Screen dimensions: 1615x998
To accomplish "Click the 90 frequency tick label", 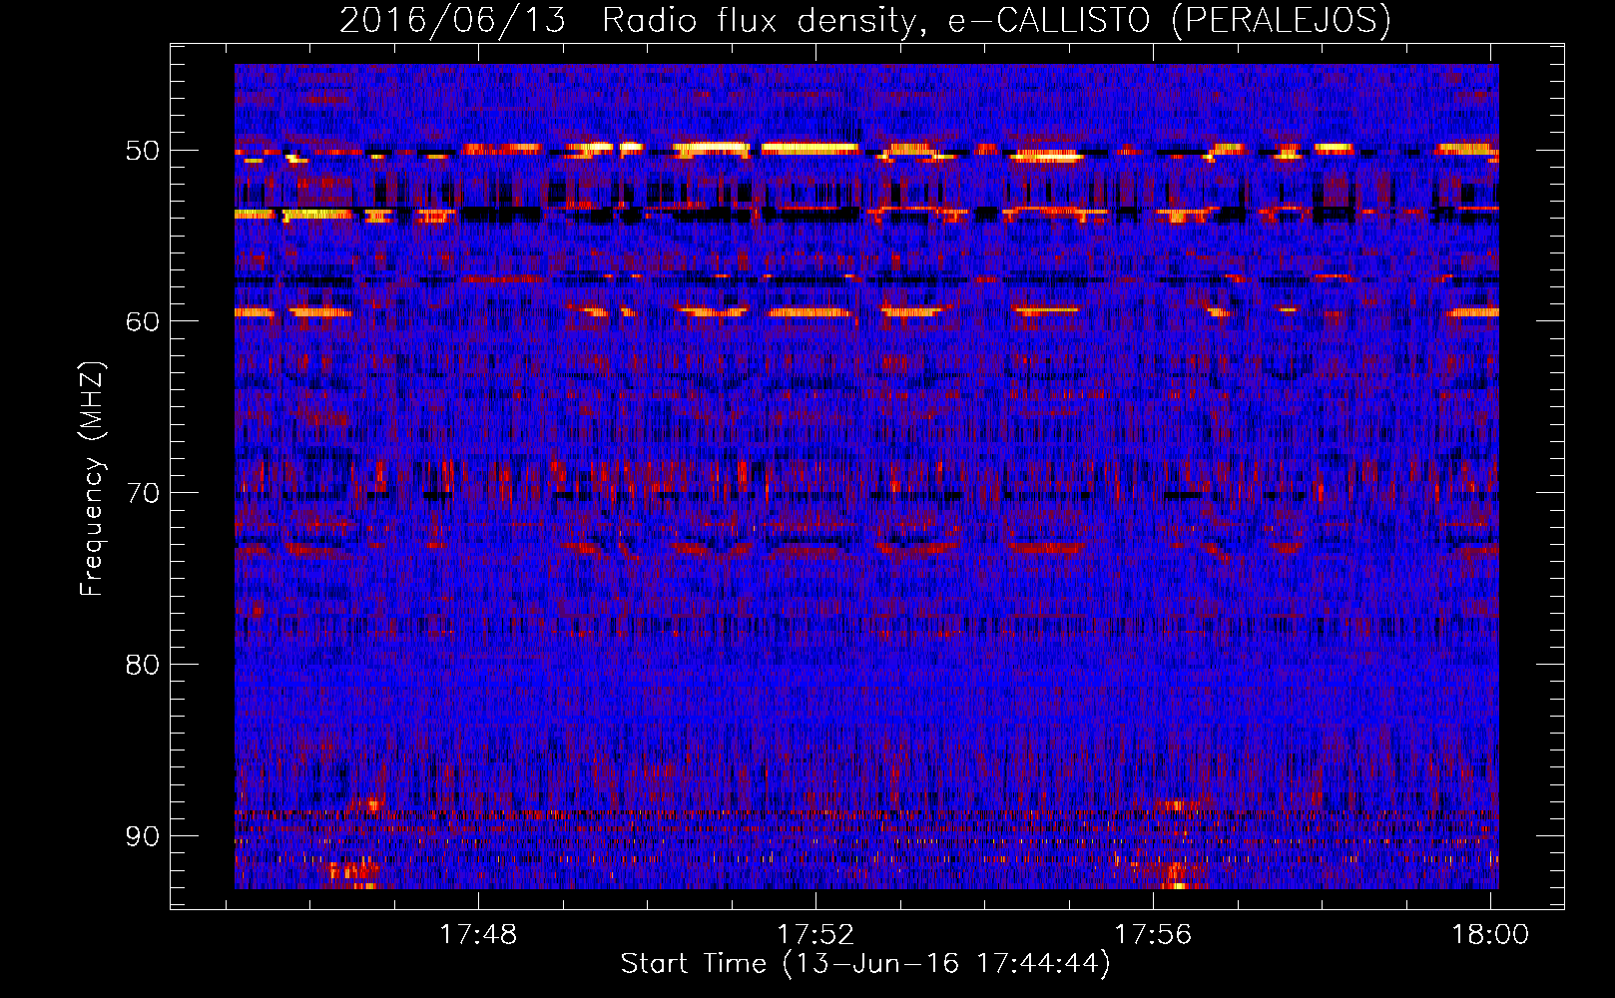I will click(143, 835).
